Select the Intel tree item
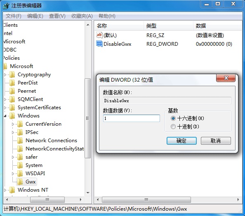The height and width of the screenshot is (216, 245). coord(8,33)
